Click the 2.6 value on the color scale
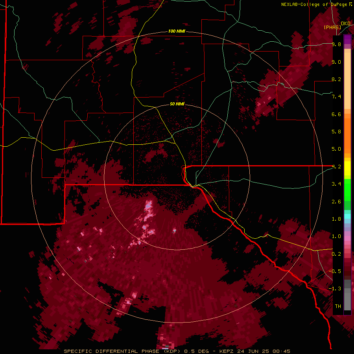 click(x=336, y=202)
